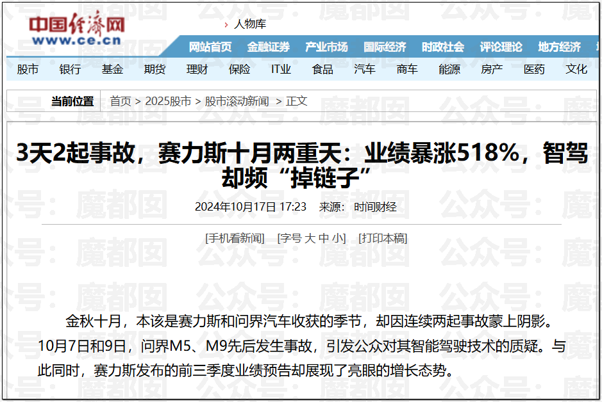
Task: Select the IT业 channel
Action: tap(281, 69)
